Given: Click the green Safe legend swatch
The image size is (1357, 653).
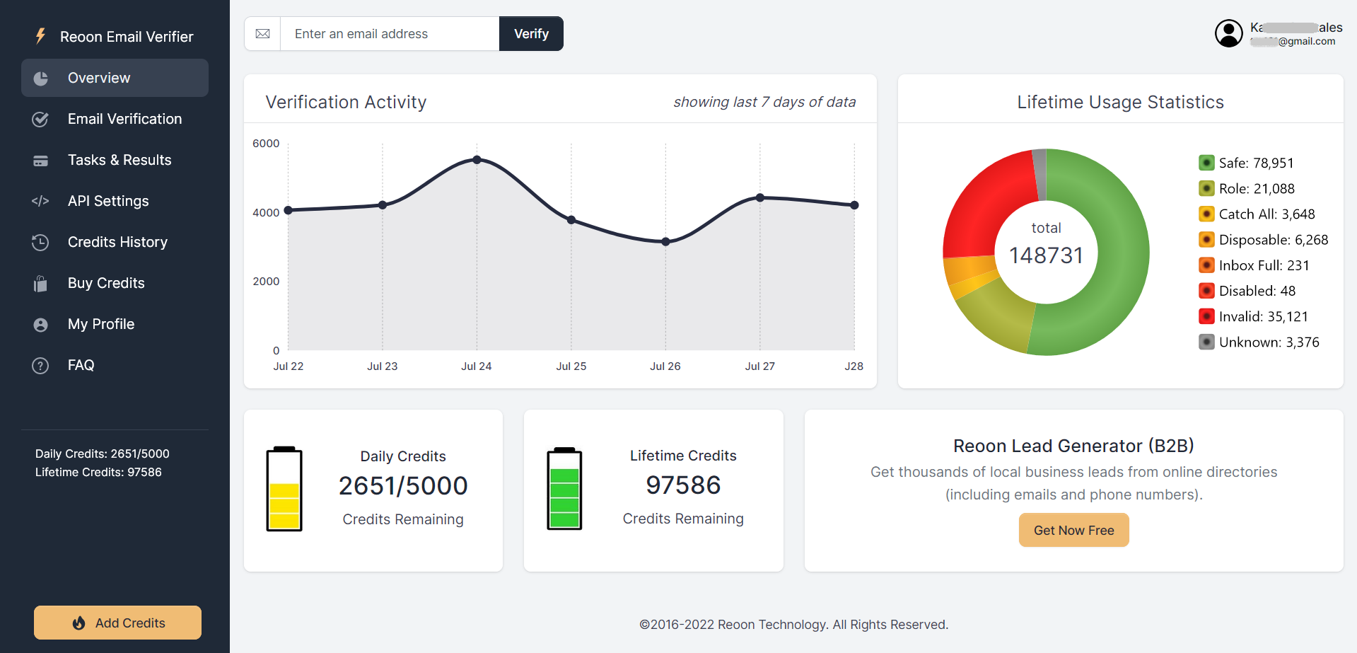Looking at the screenshot, I should point(1206,163).
